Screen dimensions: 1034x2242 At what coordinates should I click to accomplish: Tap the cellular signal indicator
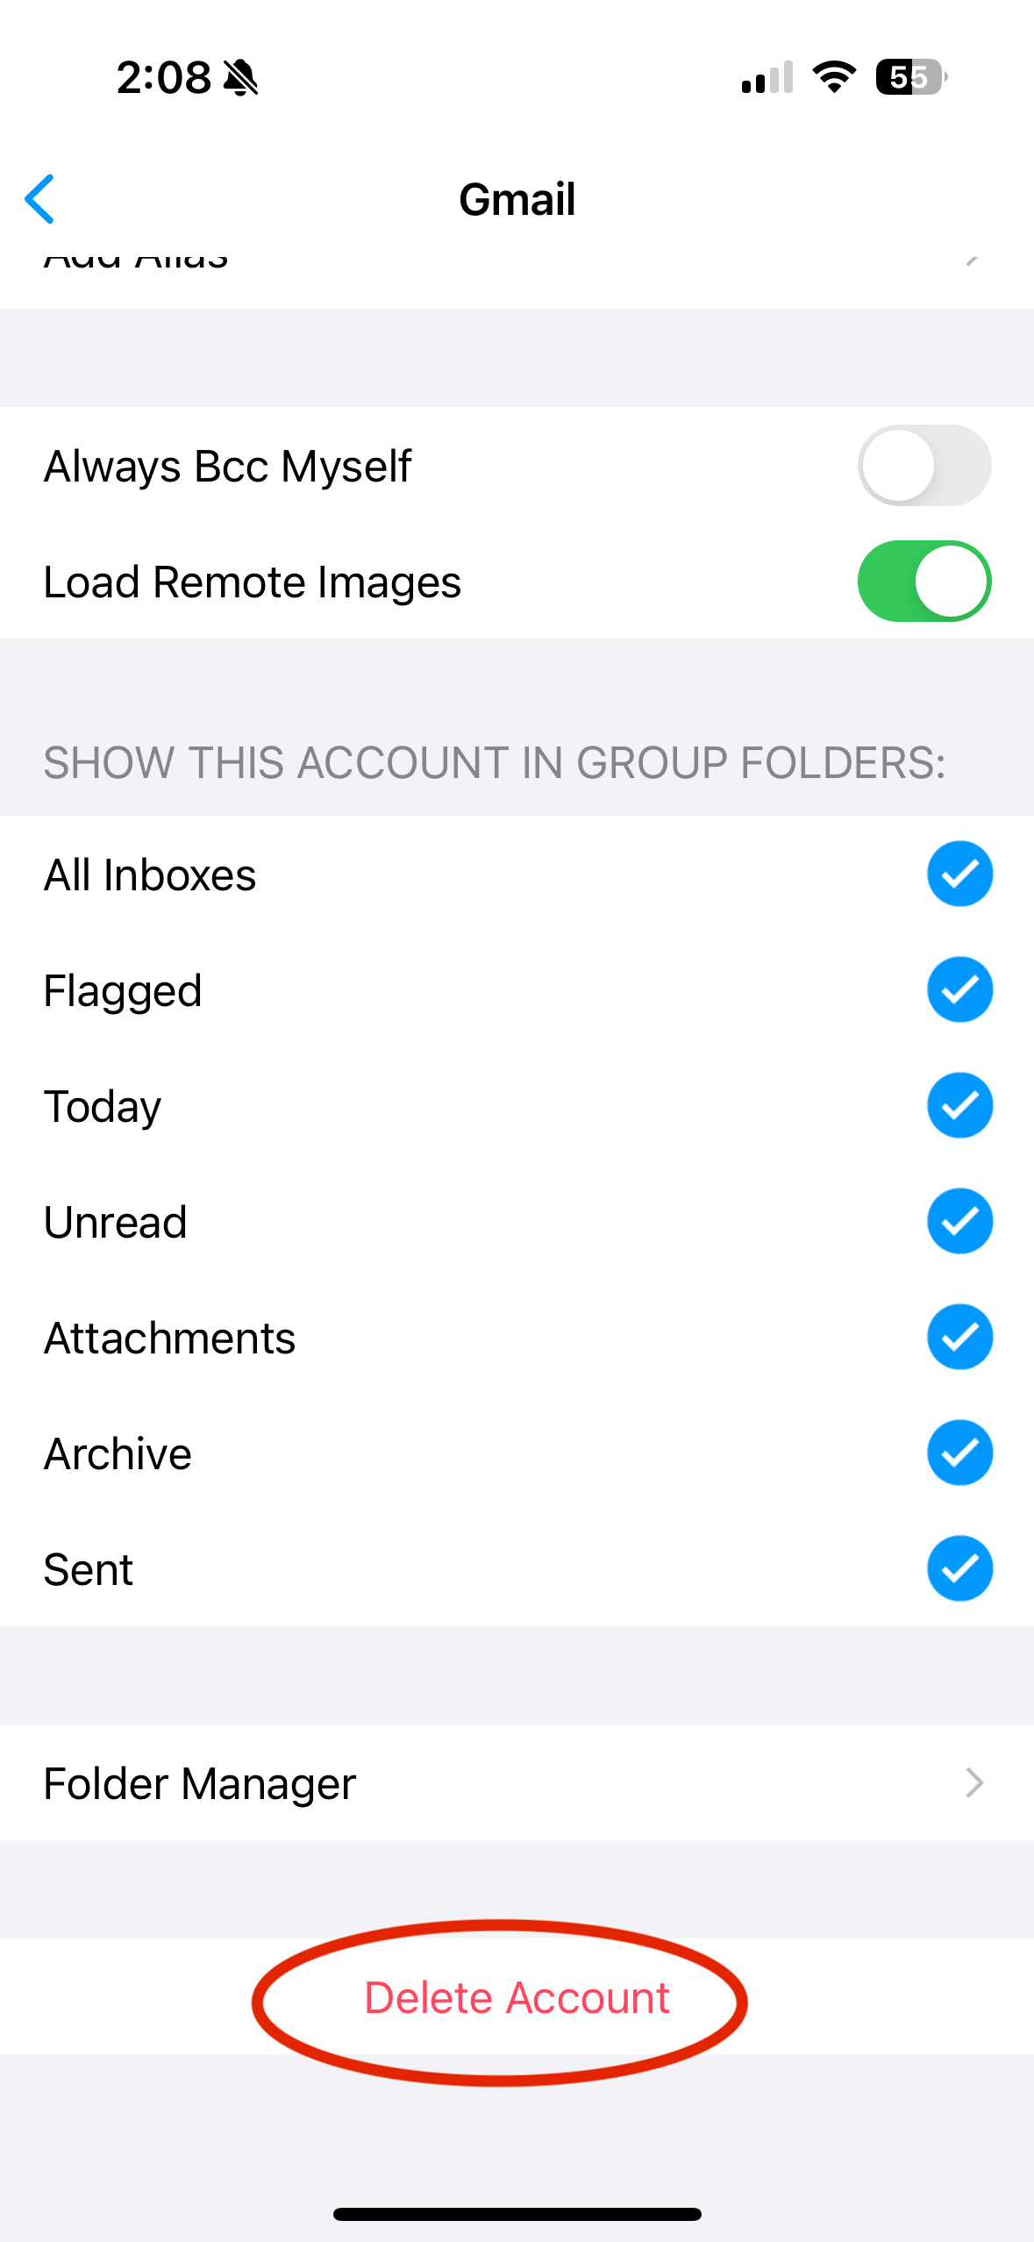(x=762, y=78)
